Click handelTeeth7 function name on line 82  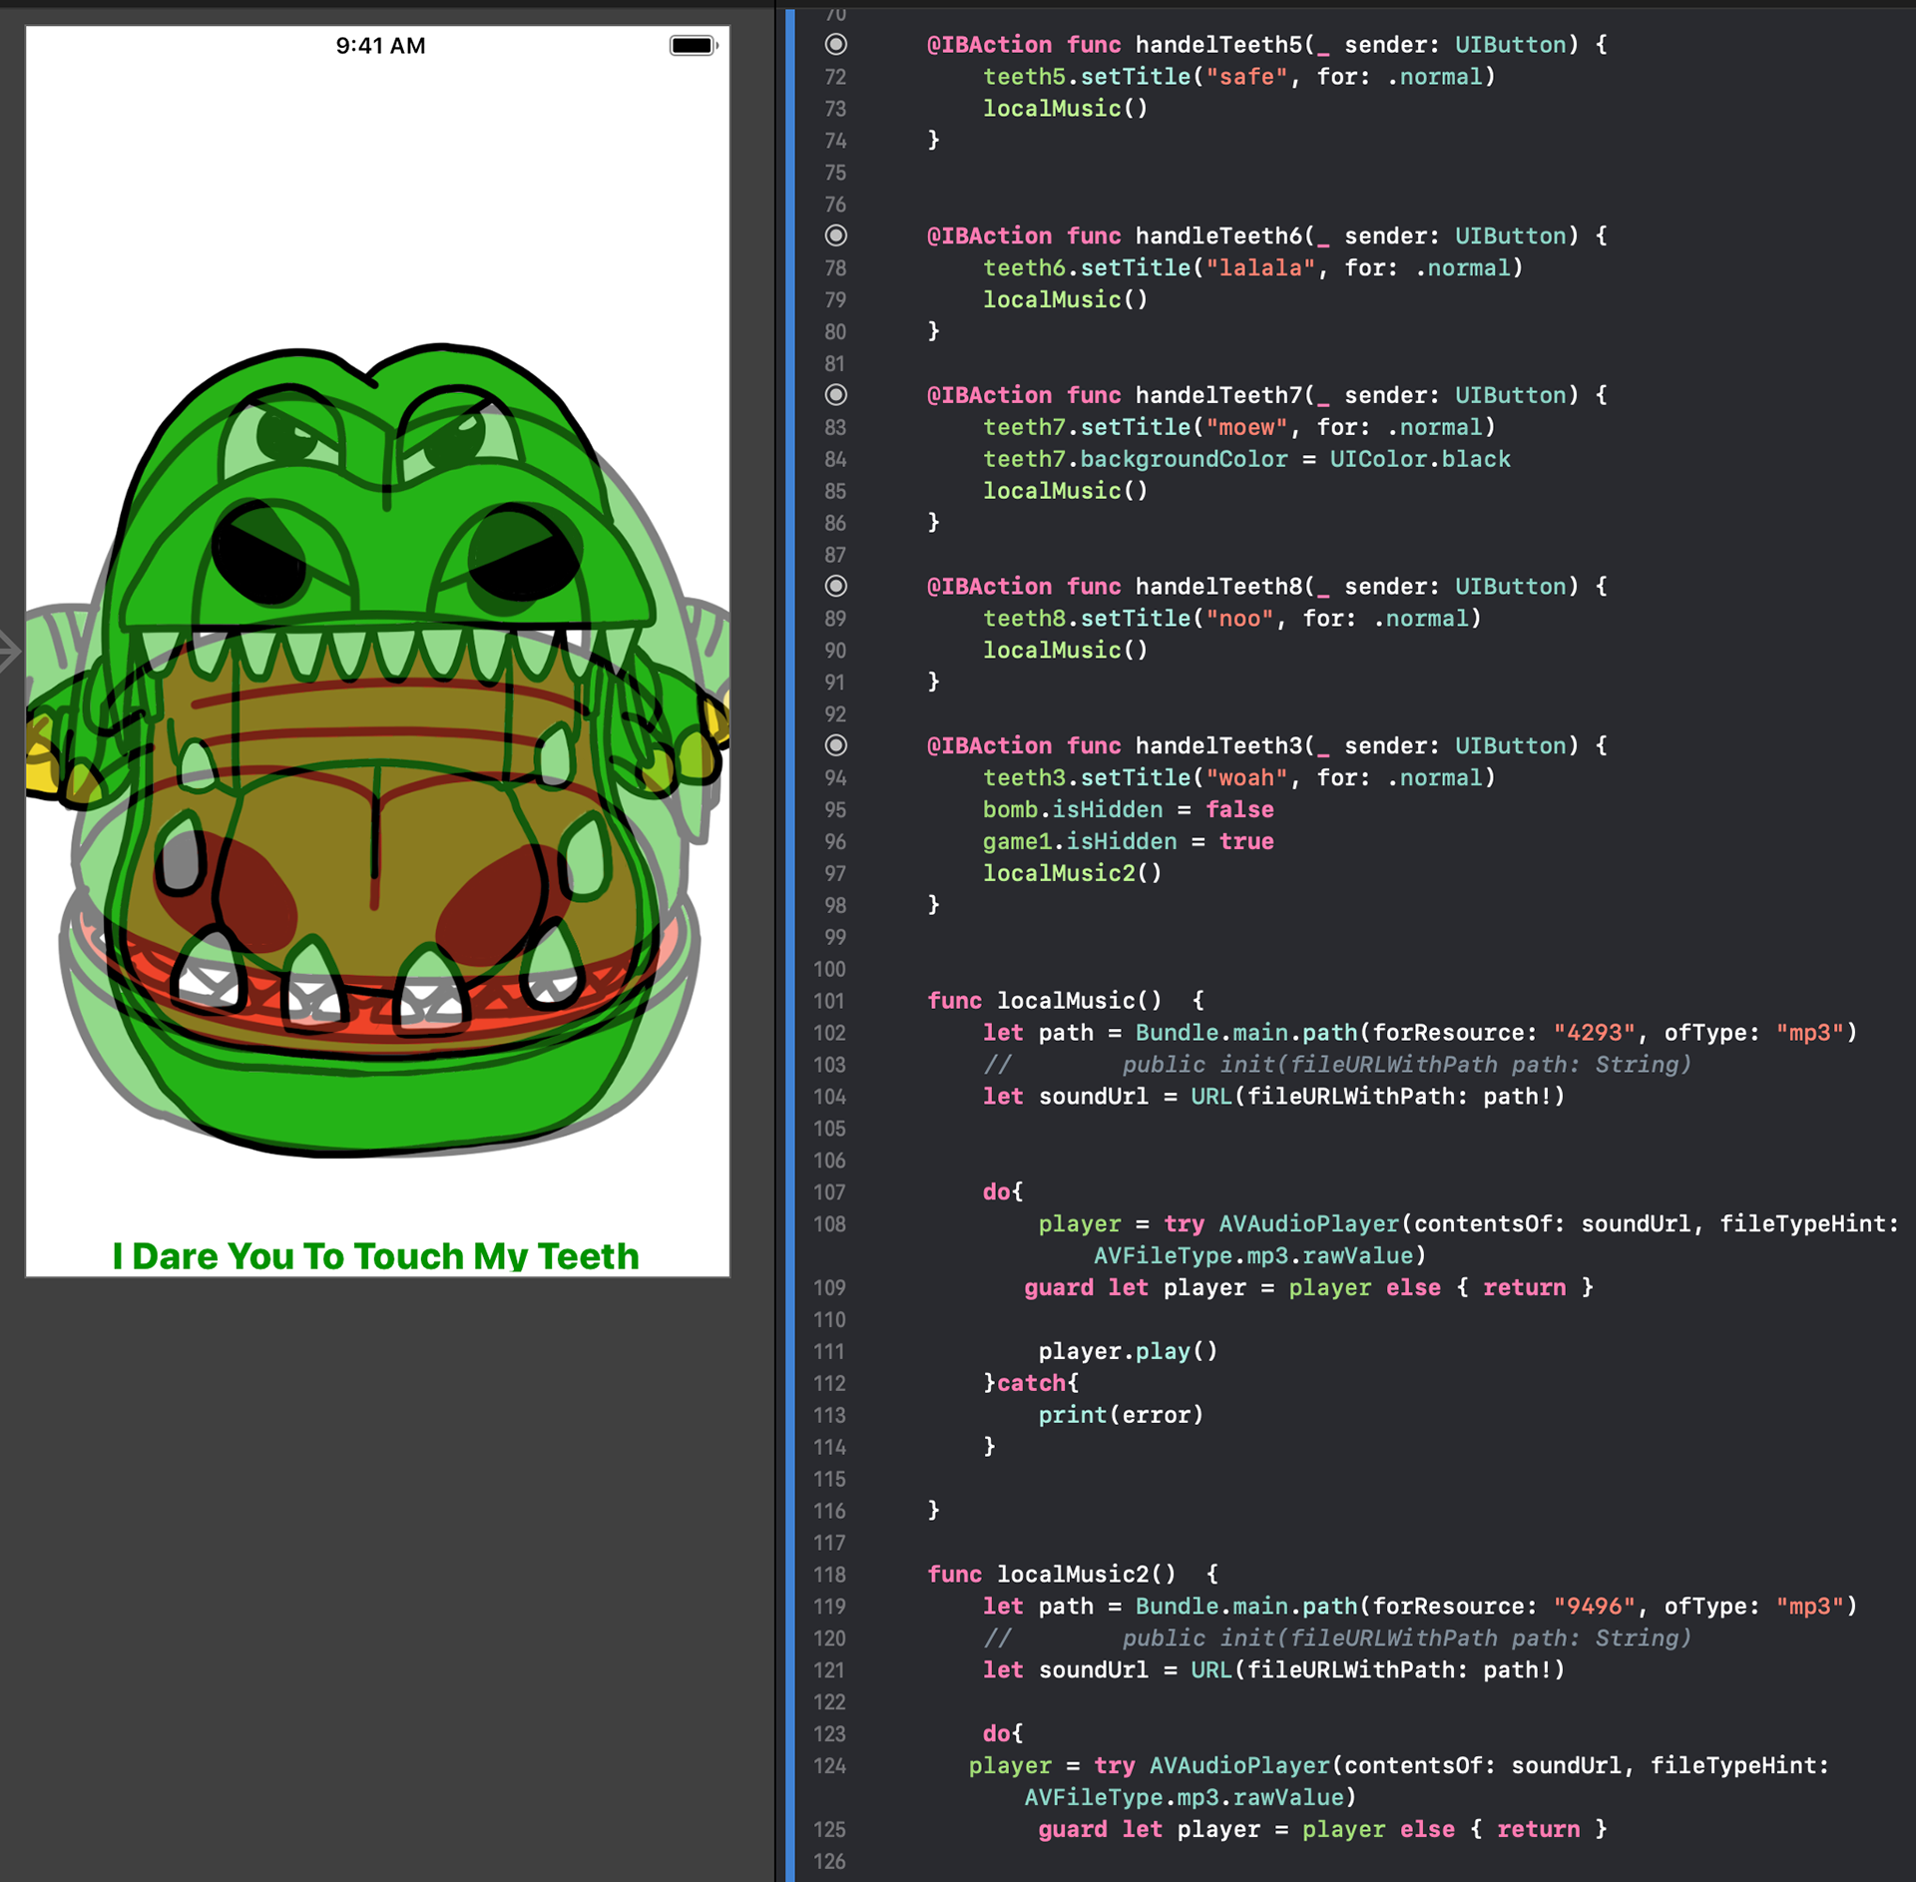tap(1219, 395)
